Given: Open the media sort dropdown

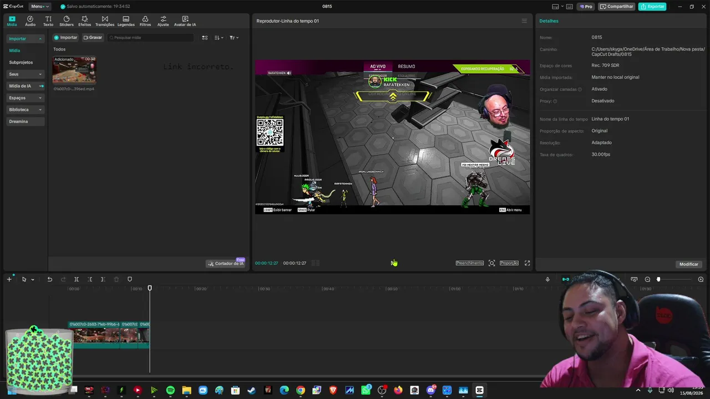Looking at the screenshot, I should point(219,38).
